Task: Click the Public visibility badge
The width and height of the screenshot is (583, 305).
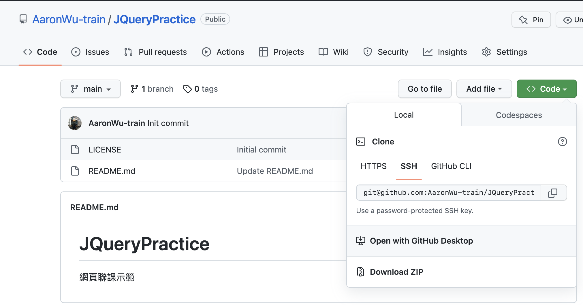Action: click(215, 19)
